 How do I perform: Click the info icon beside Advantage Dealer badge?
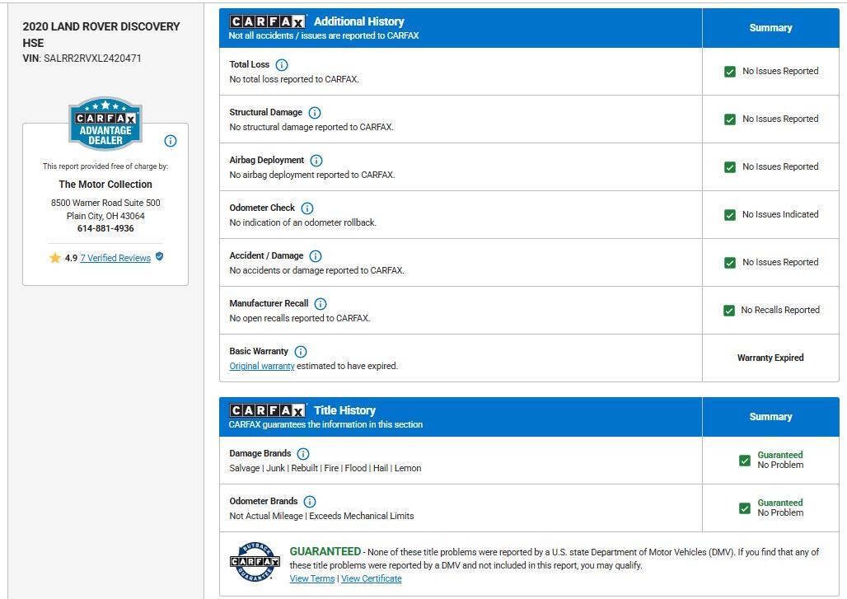click(171, 141)
